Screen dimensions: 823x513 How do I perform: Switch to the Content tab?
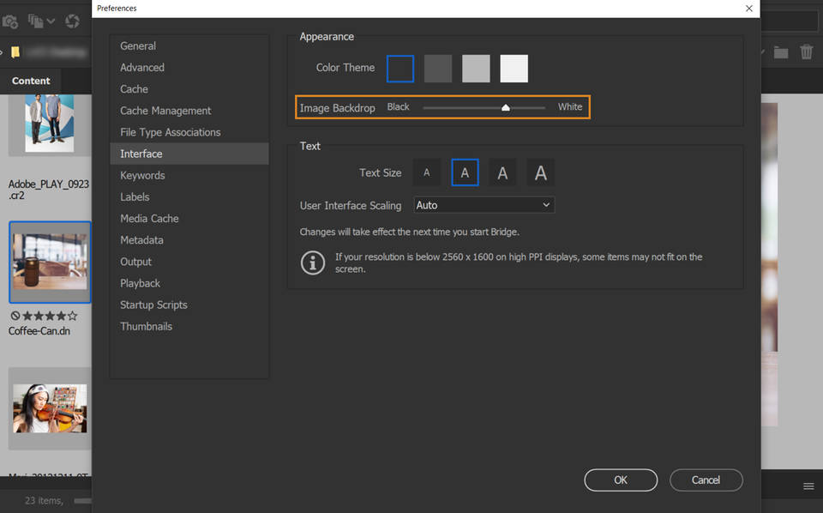point(30,81)
